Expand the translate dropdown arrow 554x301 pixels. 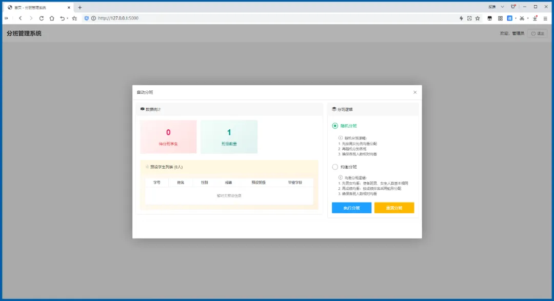(516, 18)
